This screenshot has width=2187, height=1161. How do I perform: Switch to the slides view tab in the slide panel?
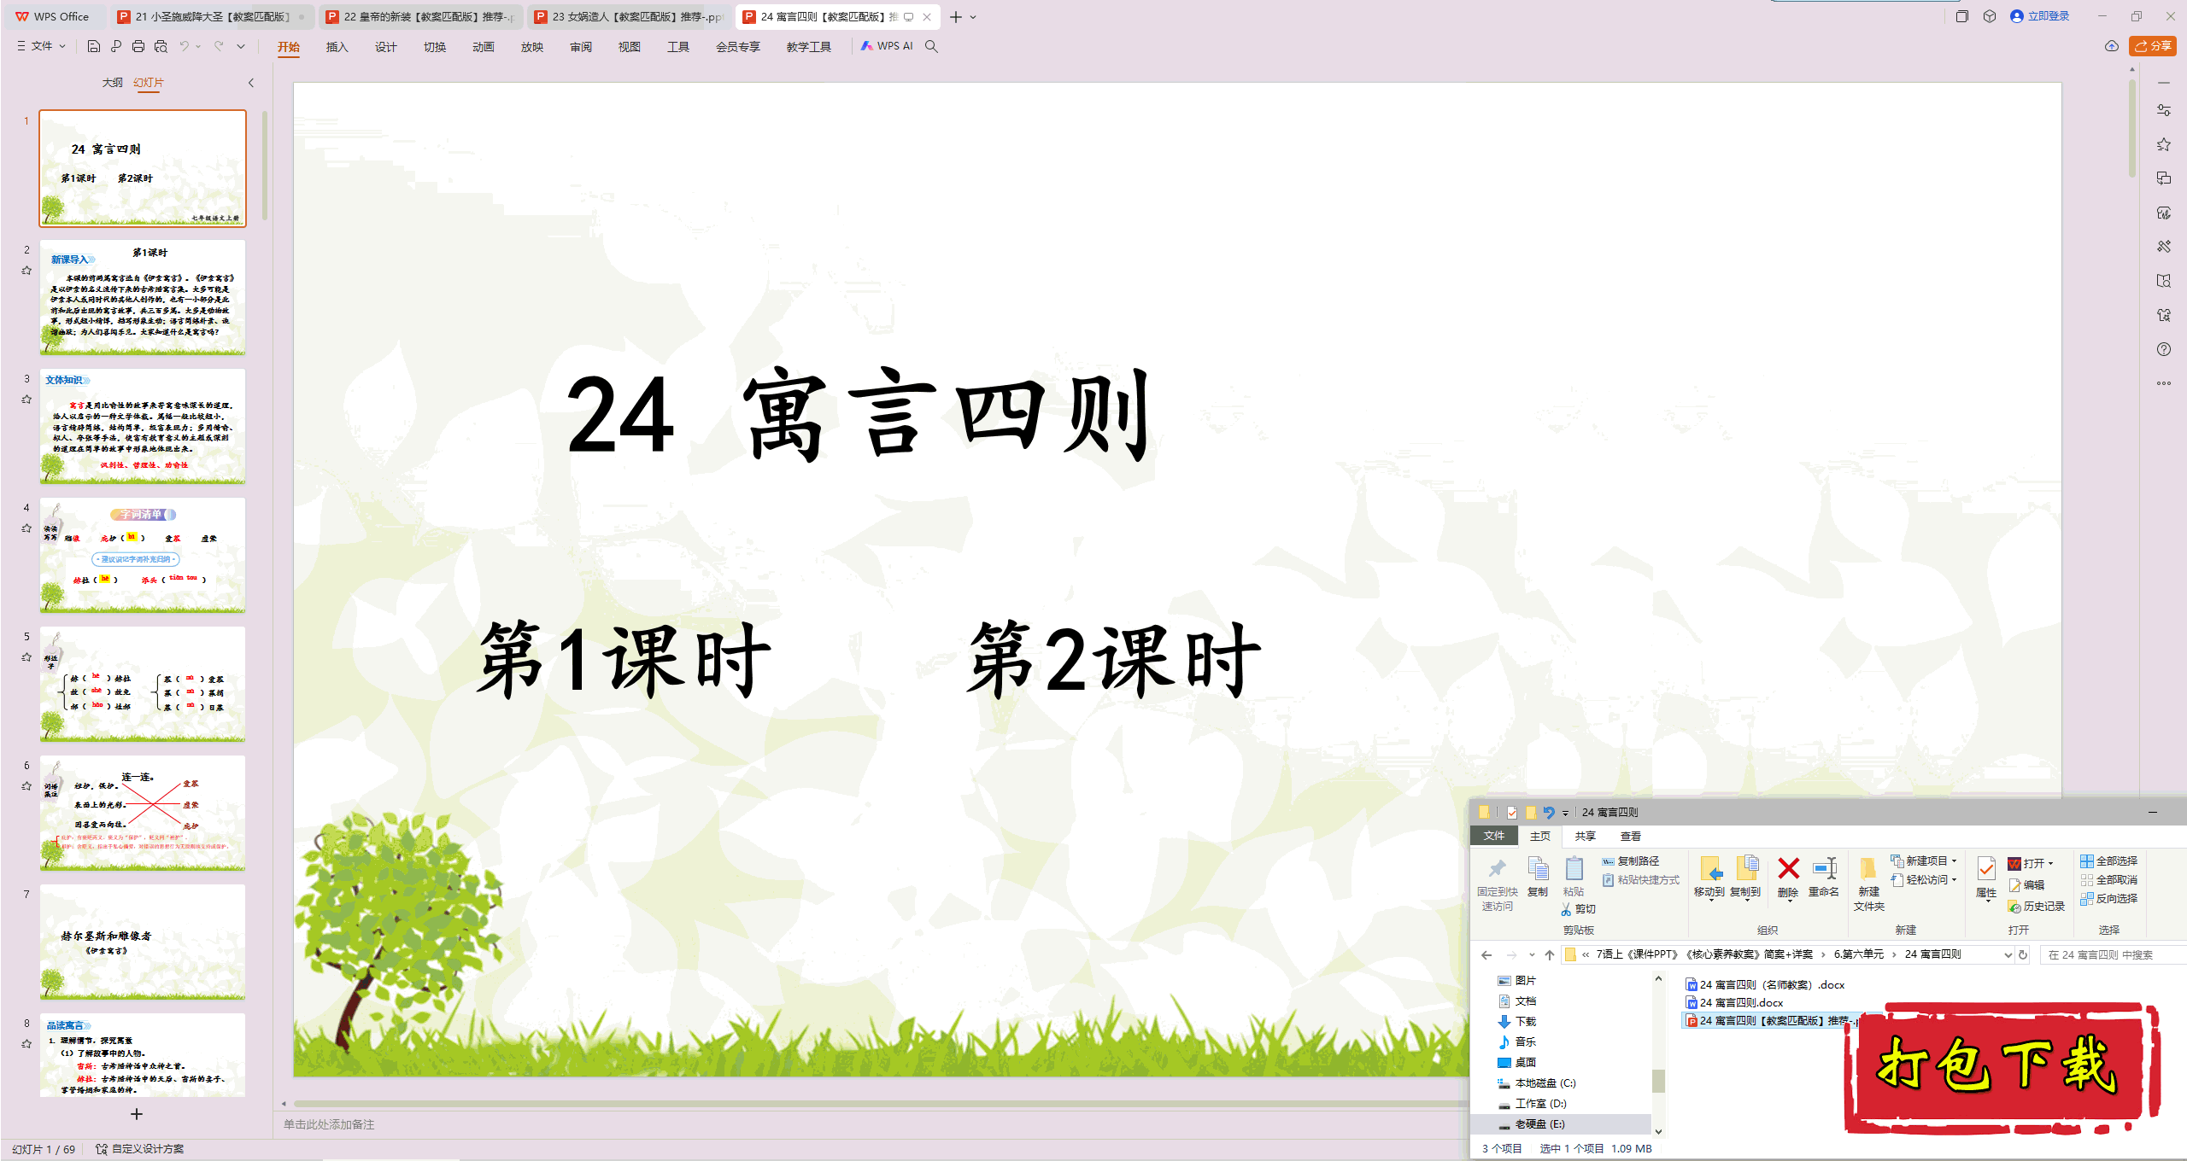point(149,83)
